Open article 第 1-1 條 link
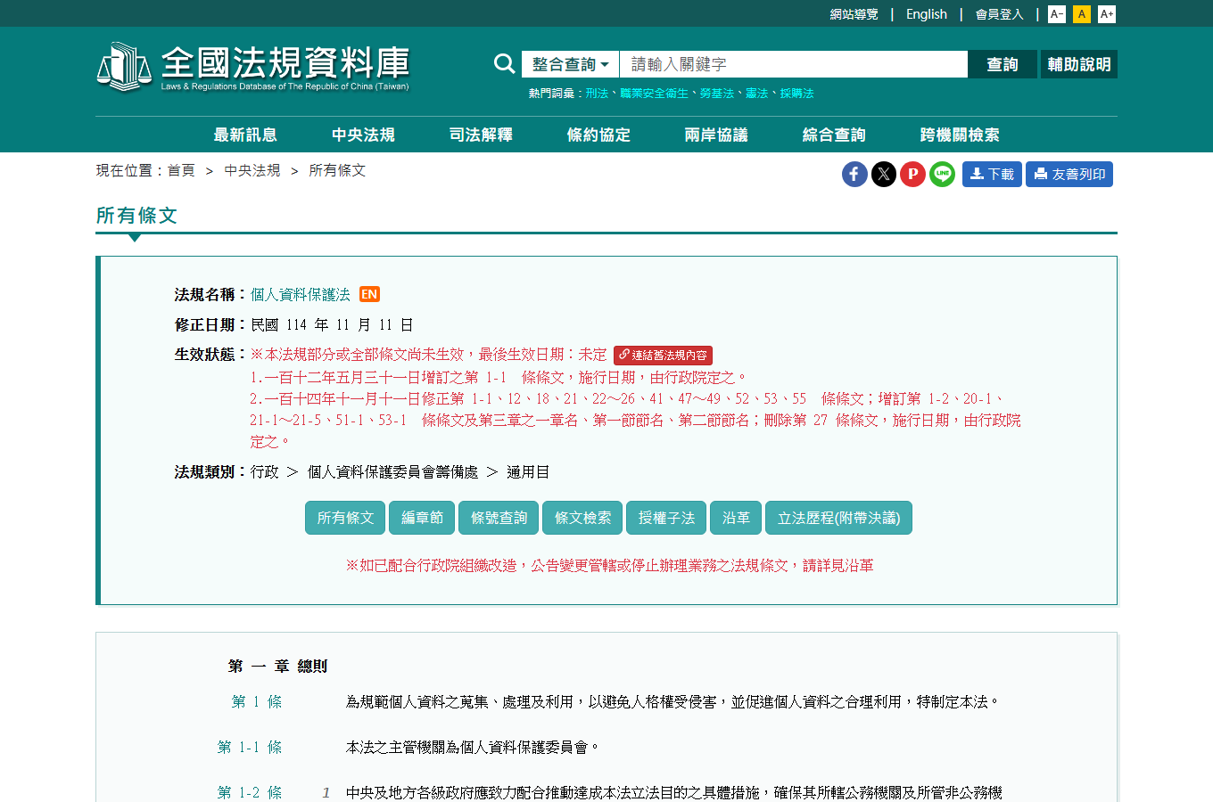 250,747
